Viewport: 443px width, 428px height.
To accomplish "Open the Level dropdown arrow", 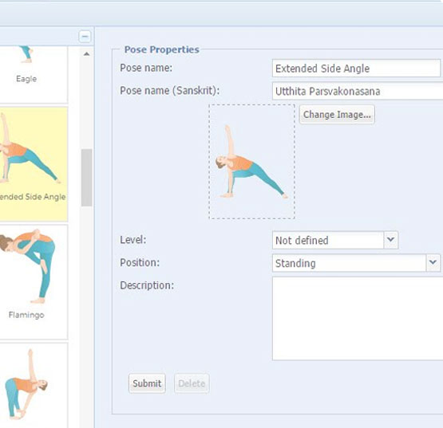I will click(391, 240).
